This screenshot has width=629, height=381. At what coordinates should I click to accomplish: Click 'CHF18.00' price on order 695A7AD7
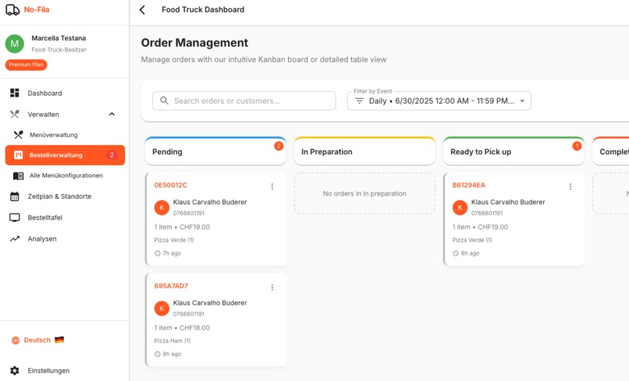click(x=194, y=328)
